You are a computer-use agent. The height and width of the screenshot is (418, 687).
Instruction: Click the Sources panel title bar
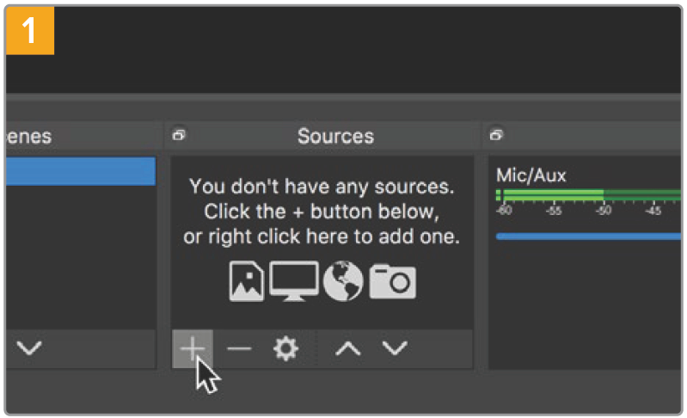pos(335,136)
